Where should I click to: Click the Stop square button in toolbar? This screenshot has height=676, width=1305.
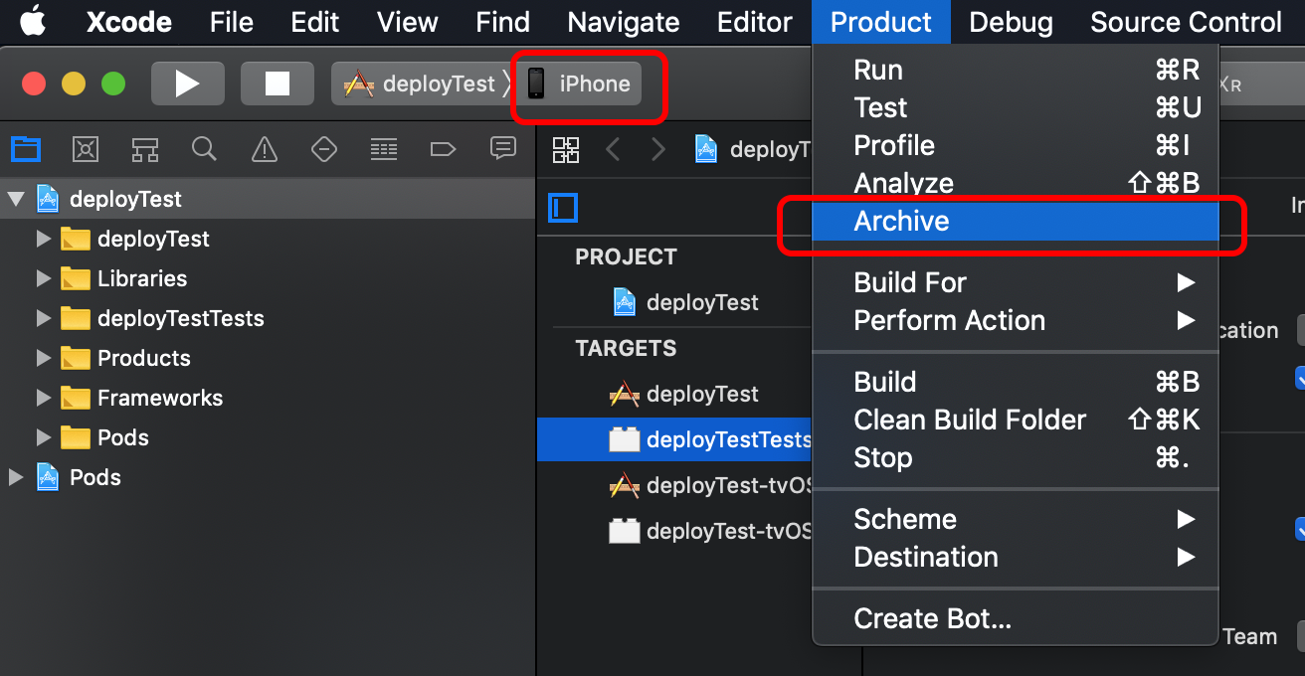pos(277,84)
